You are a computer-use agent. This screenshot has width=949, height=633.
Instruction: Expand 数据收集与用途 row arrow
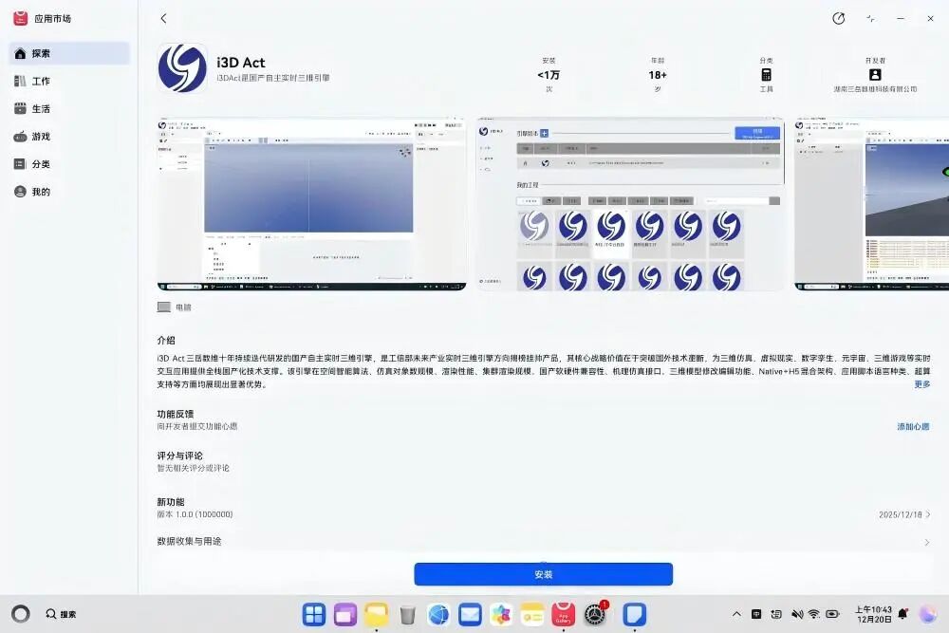point(926,542)
